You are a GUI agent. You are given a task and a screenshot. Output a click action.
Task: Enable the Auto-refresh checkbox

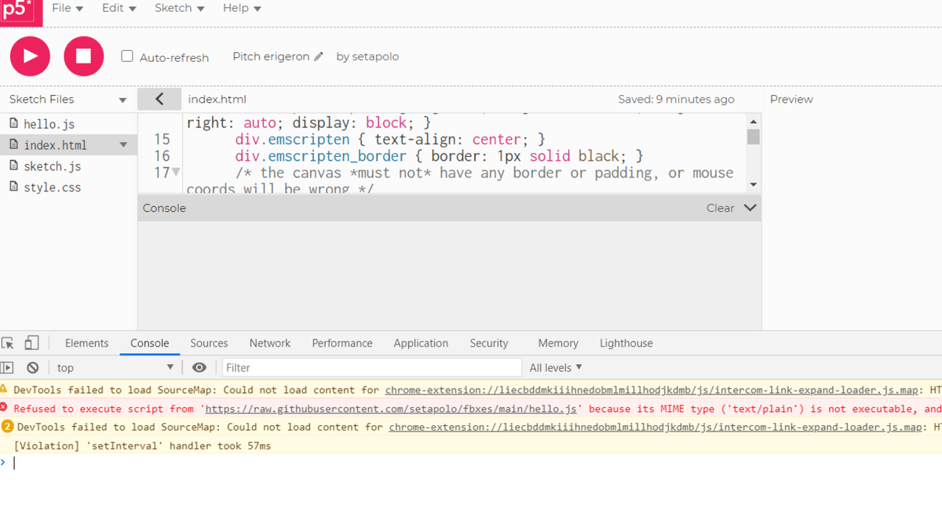(127, 56)
